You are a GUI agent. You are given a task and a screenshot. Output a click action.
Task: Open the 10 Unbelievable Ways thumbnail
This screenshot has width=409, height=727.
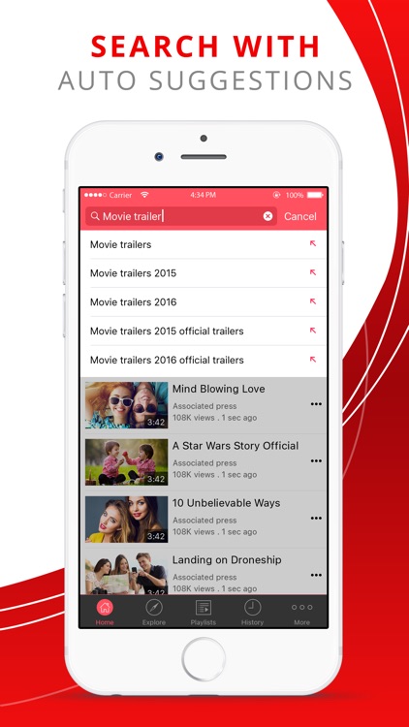127,520
